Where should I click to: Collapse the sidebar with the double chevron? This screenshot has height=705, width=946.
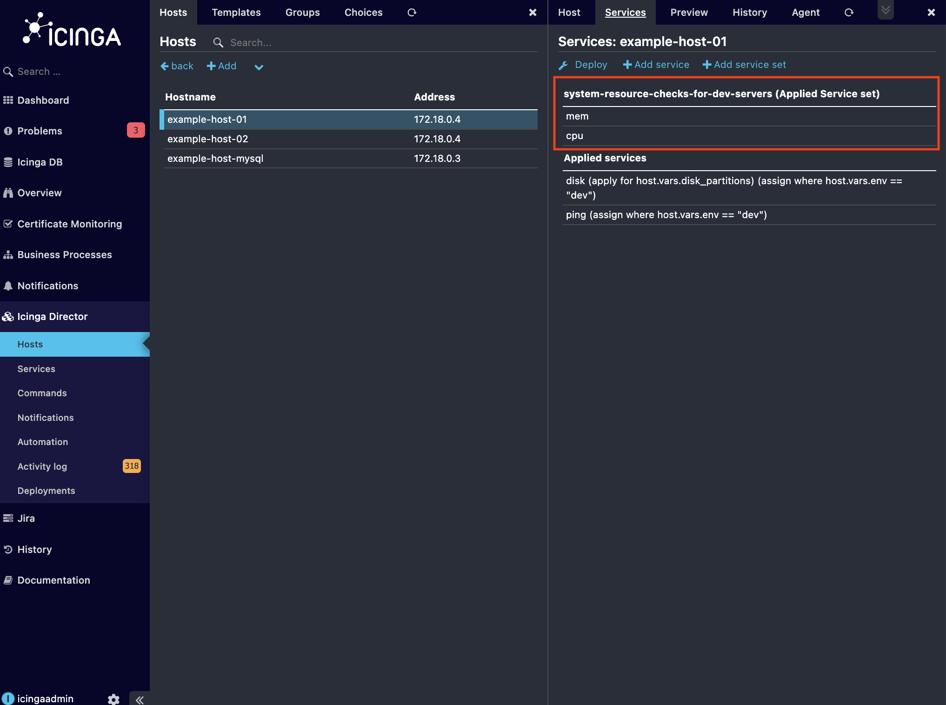140,699
